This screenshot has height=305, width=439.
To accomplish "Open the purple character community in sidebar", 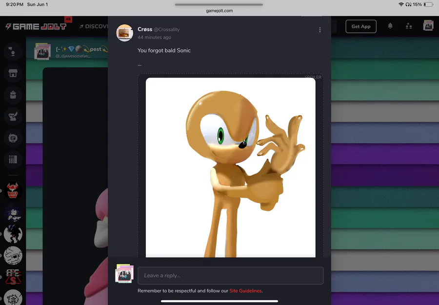I will point(13,213).
